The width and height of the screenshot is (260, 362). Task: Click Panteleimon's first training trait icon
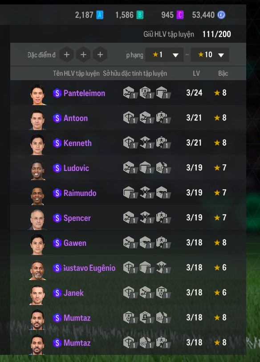pyautogui.click(x=130, y=93)
